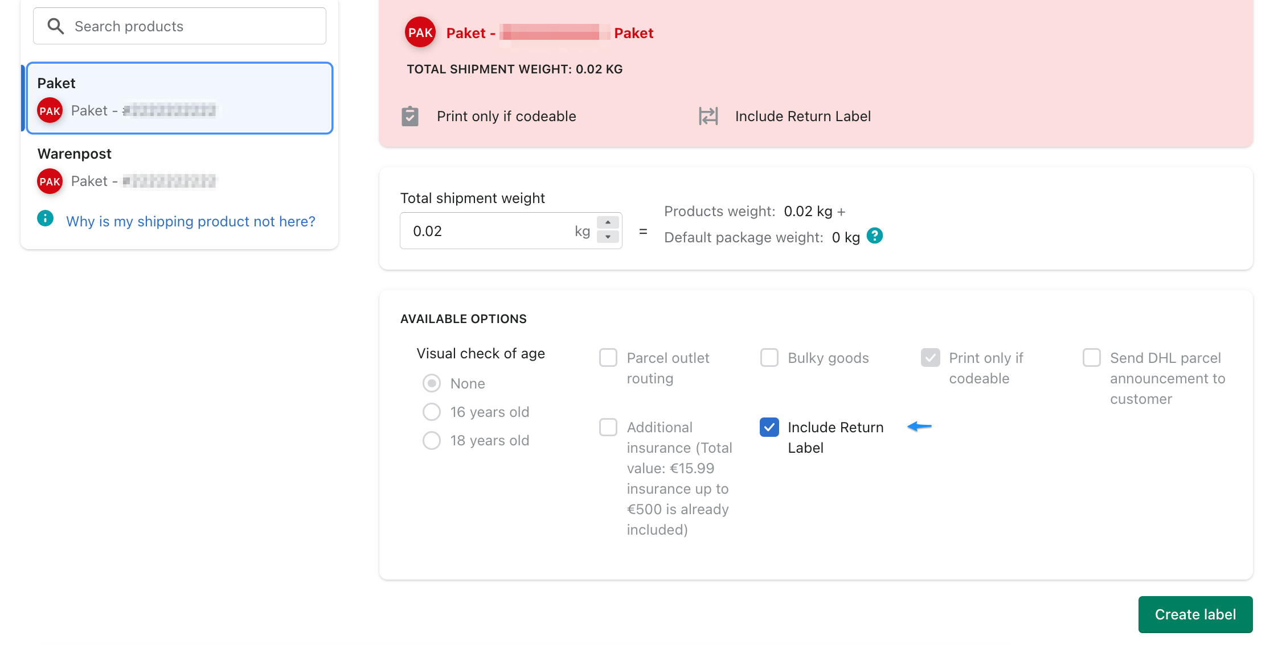Click the 'TOTAL SHIPMENT WEIGHT: 0.02 KG' text
The image size is (1286, 645).
[515, 69]
